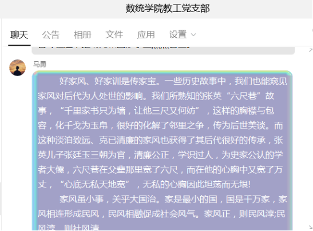Open the 相册 tab
Screen dimensions: 313x231
coord(82,35)
